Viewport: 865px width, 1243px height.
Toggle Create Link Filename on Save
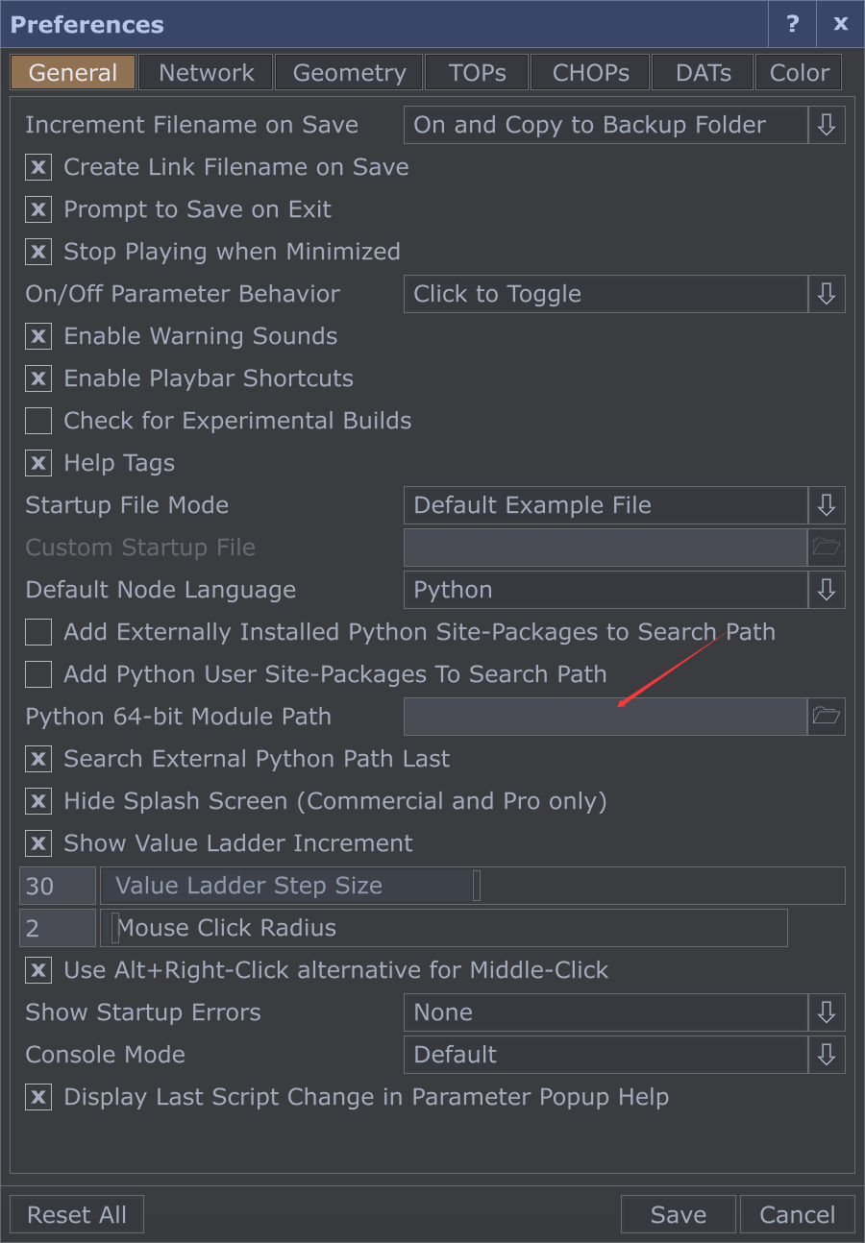pos(38,167)
